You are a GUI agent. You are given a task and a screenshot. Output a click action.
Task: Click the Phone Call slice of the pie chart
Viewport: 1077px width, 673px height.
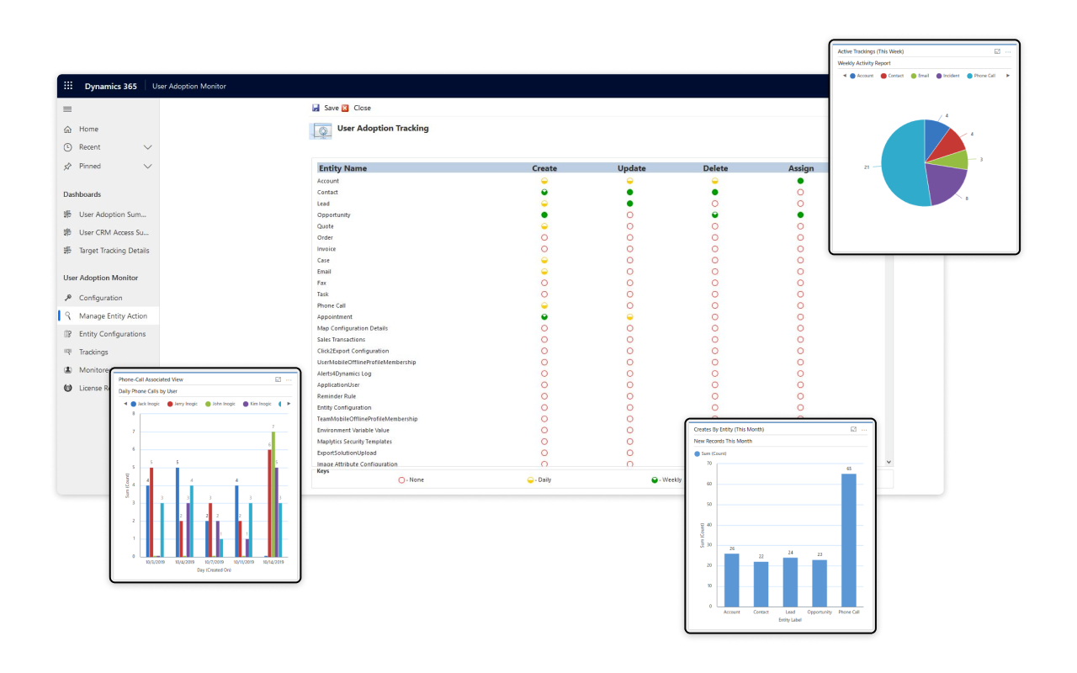(900, 164)
